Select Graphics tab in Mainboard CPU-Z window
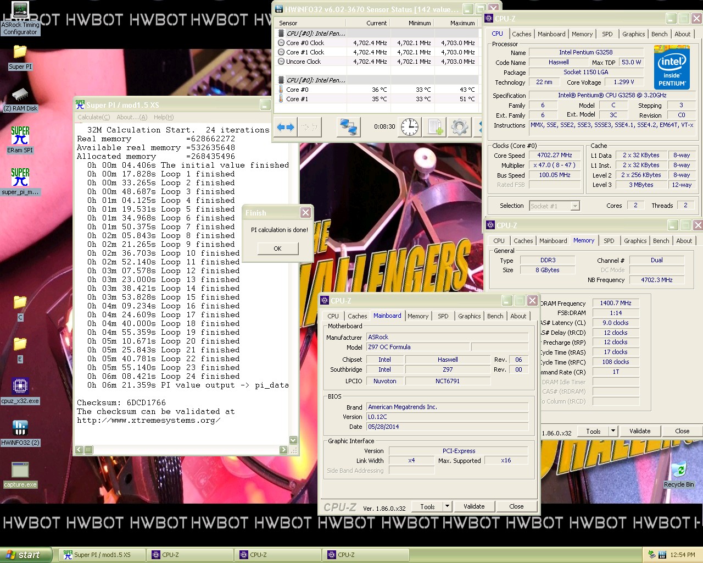The height and width of the screenshot is (563, 703). pyautogui.click(x=470, y=316)
